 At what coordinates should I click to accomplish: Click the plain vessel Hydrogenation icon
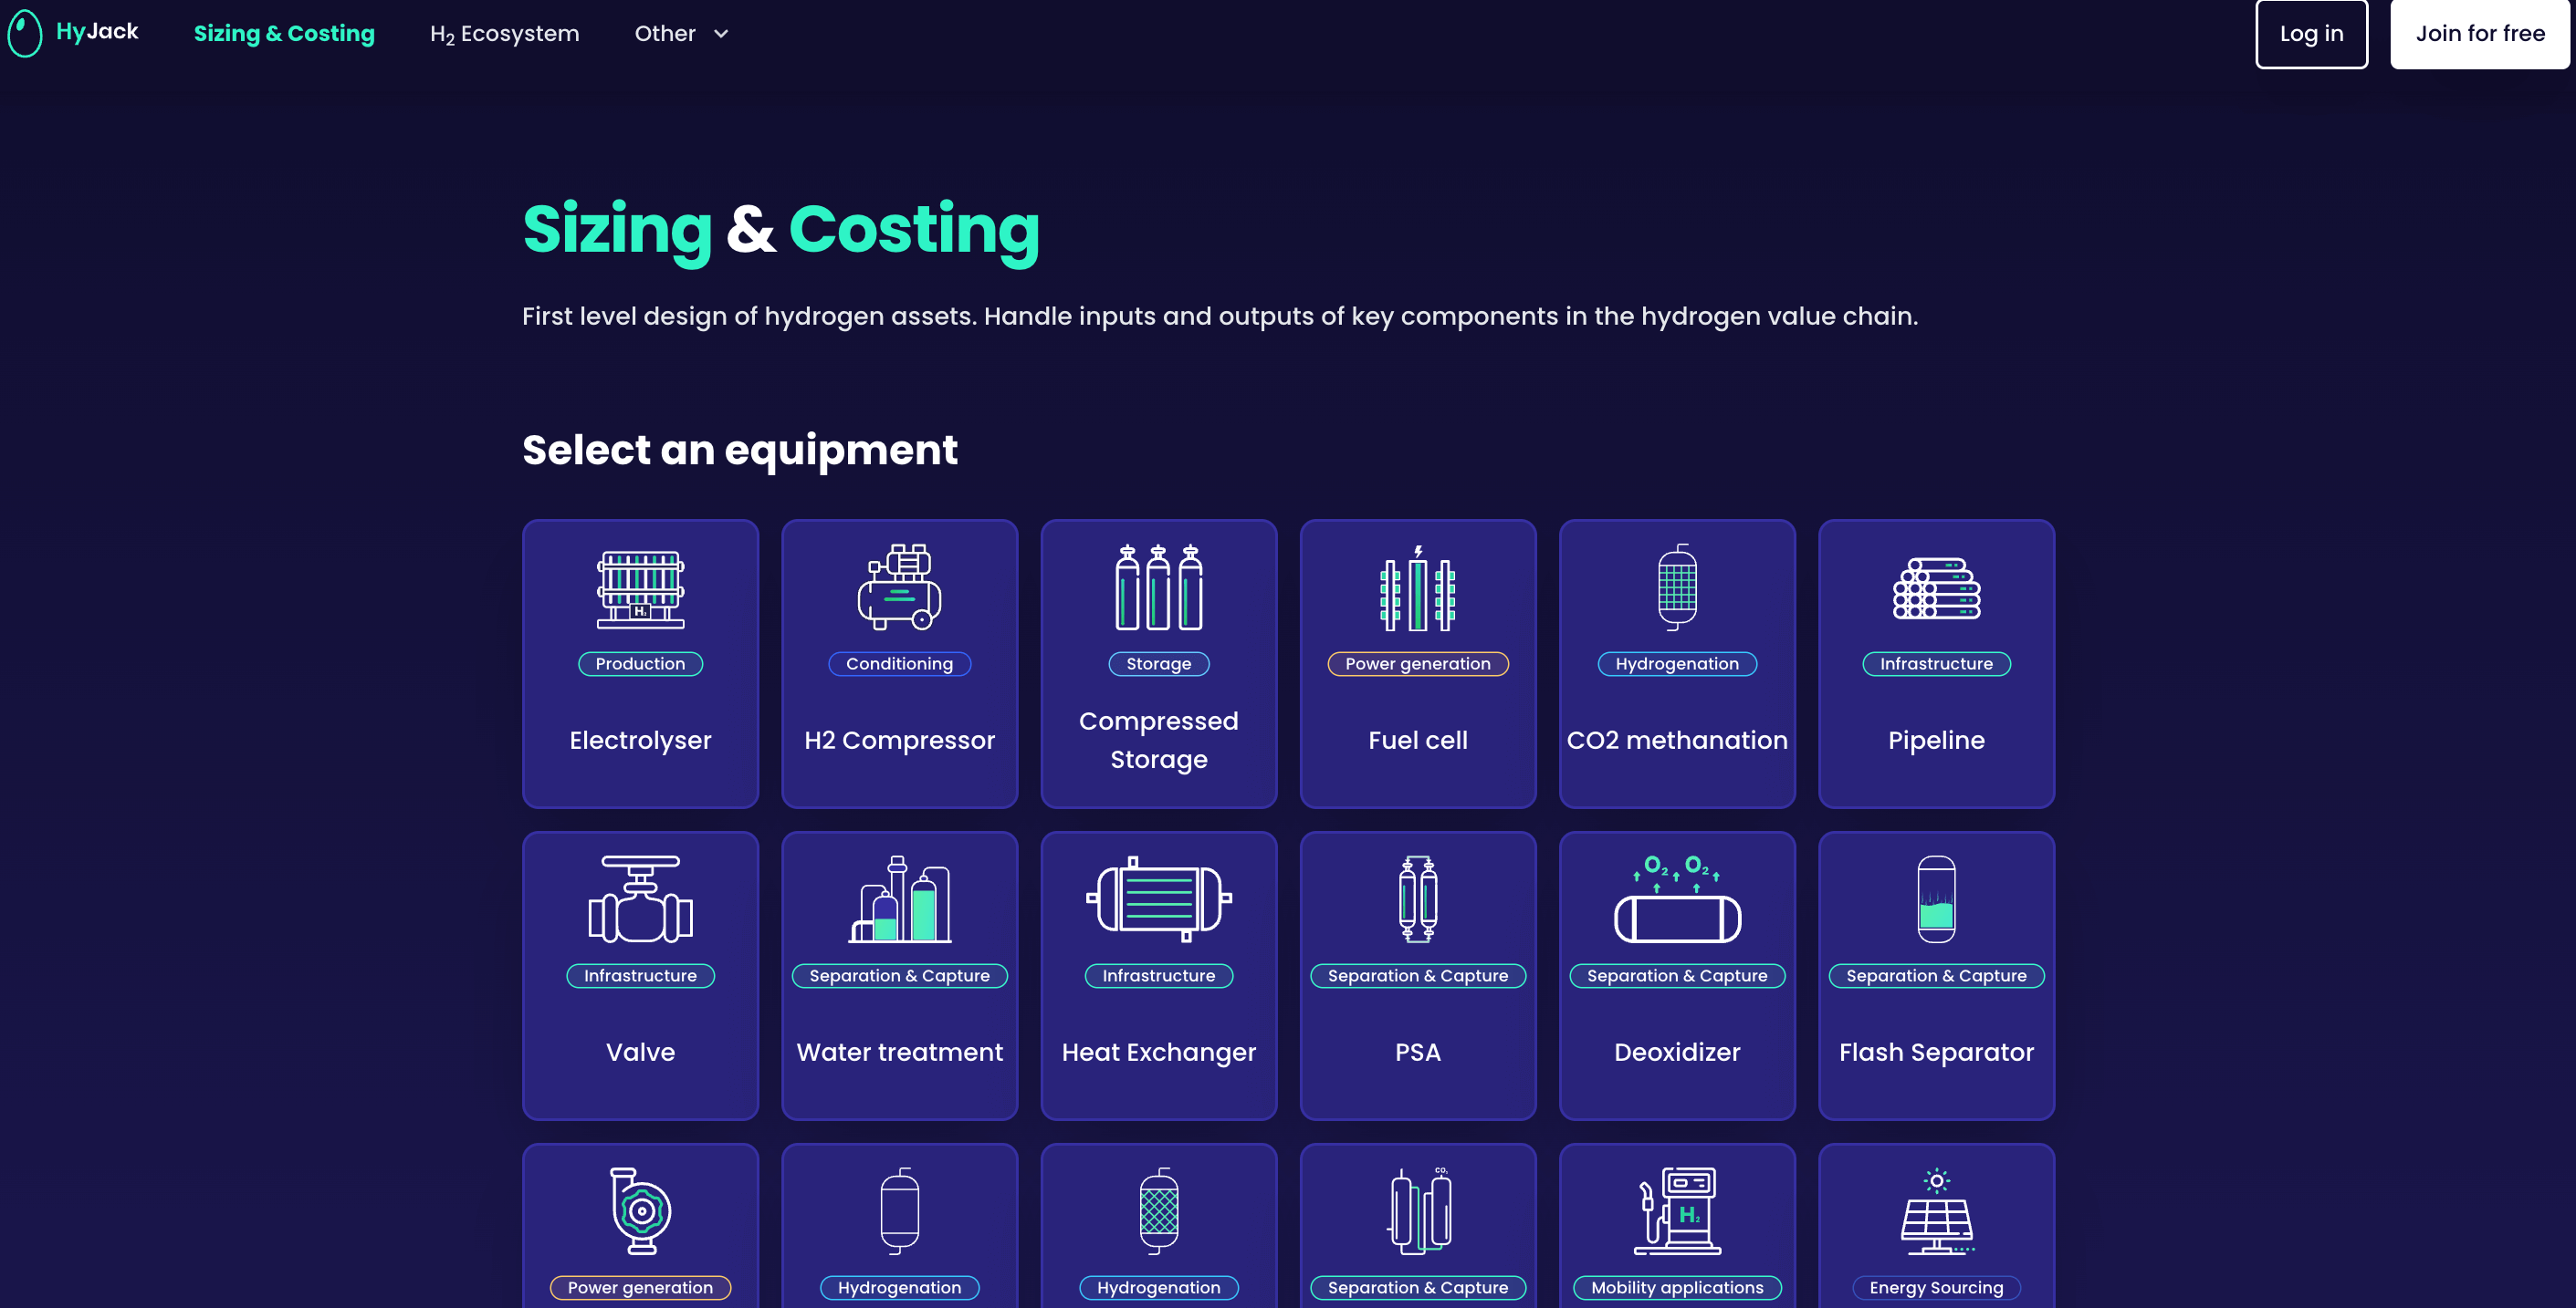point(899,1210)
